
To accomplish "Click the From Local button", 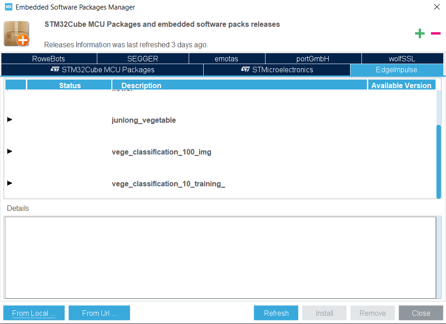I will pos(33,313).
